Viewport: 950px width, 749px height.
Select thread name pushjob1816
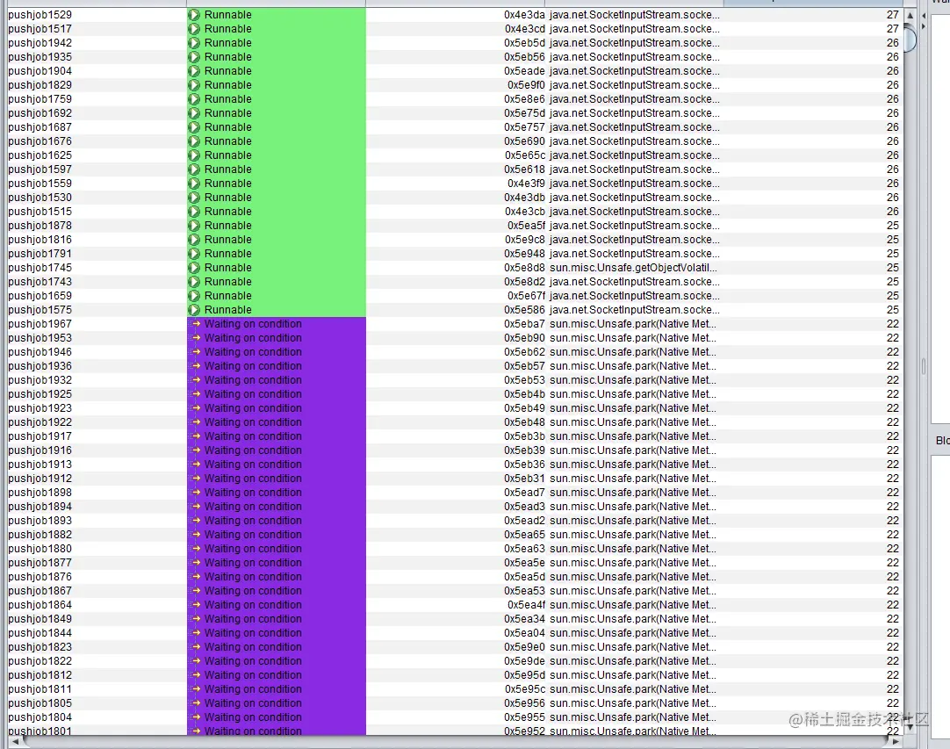click(40, 240)
